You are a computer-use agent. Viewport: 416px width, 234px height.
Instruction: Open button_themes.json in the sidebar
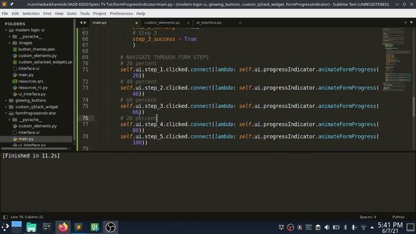click(x=36, y=49)
